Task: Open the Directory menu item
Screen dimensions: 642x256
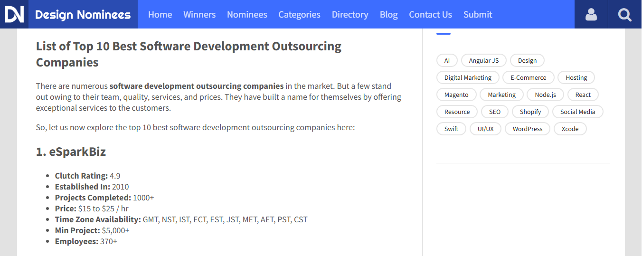Action: coord(350,15)
